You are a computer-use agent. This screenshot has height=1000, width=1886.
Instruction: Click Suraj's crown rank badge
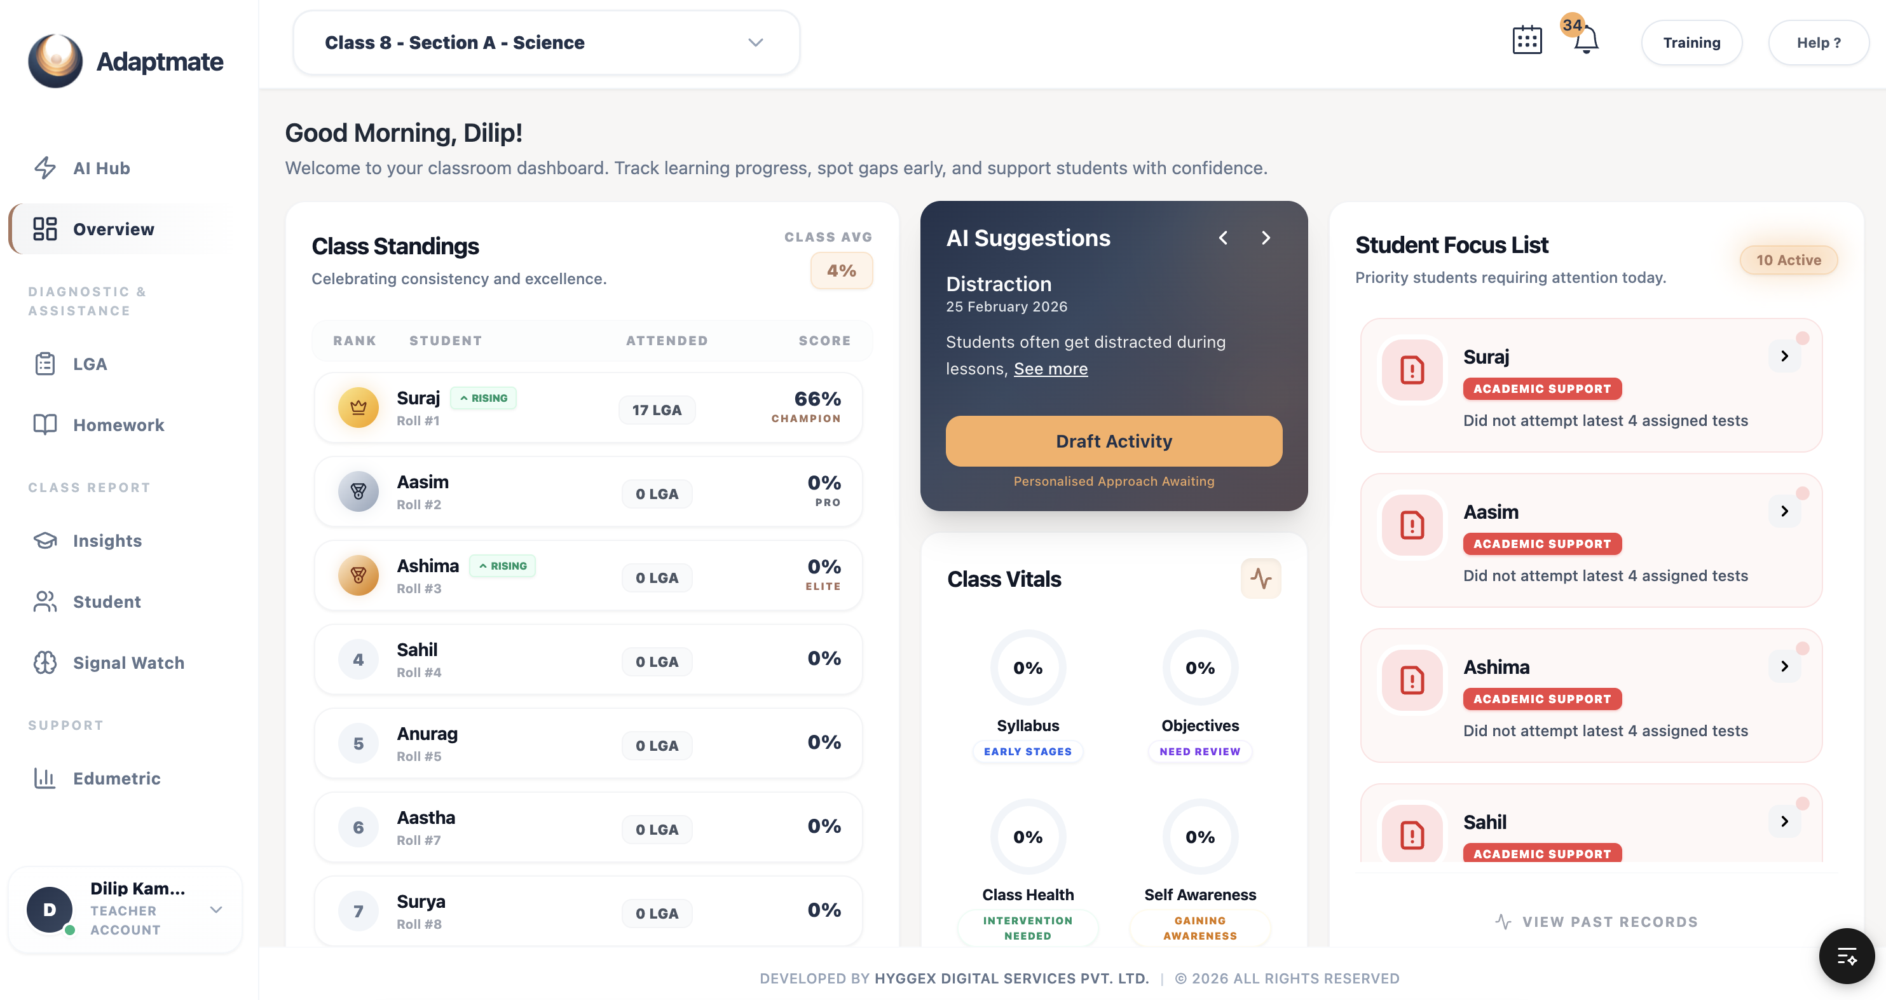click(358, 408)
